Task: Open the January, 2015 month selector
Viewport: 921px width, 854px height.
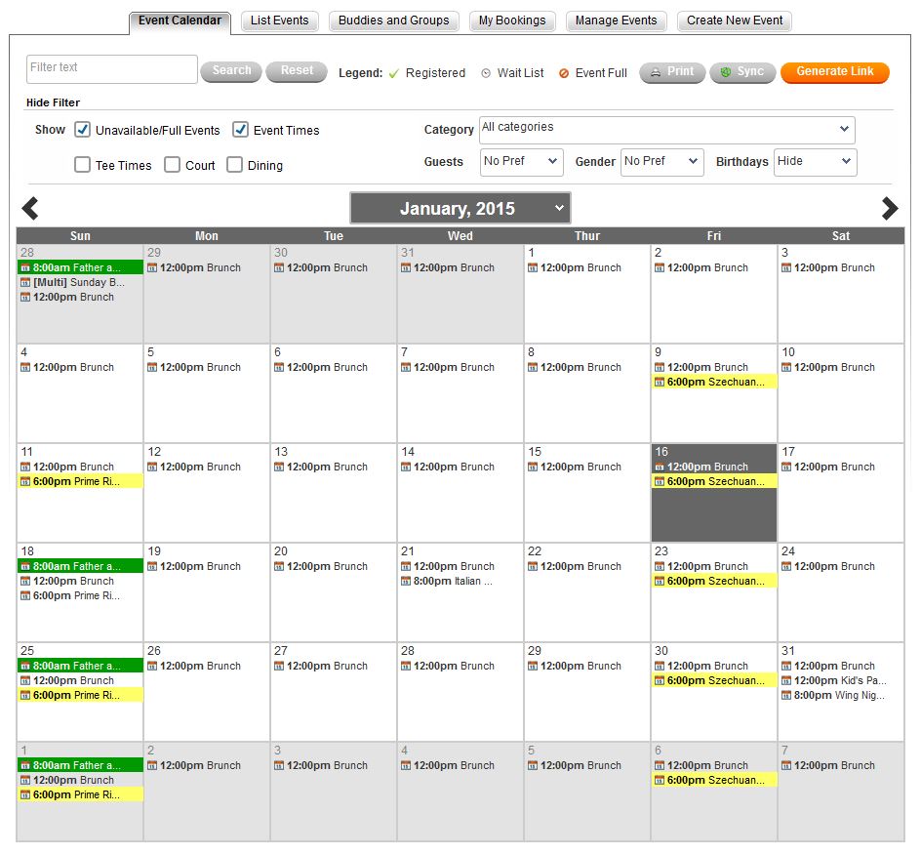Action: [x=460, y=208]
